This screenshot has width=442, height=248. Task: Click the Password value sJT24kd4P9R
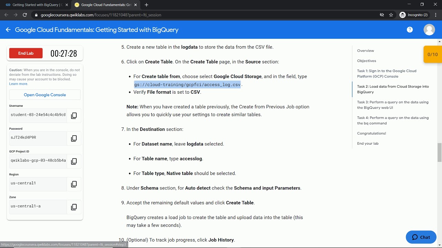pos(23,137)
